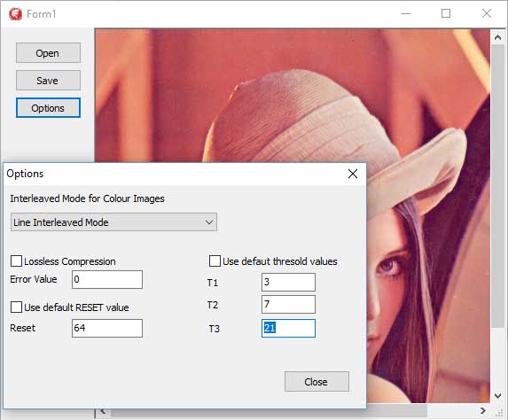Screen dimensions: 508x420
Task: Click the horizontal scrollbar right arrow
Action: pos(482,410)
